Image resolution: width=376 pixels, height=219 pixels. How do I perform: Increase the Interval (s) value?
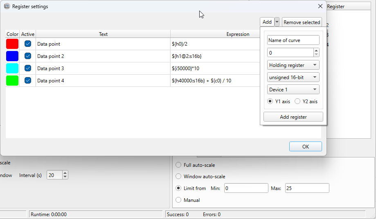coord(65,173)
